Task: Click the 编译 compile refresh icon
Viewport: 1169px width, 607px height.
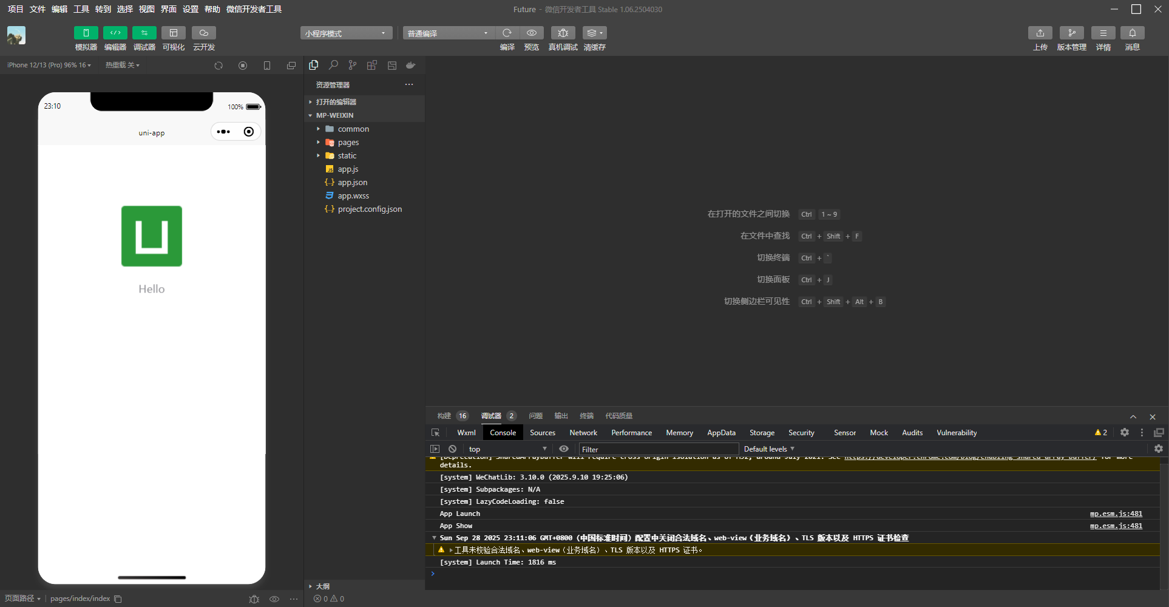Action: (507, 33)
